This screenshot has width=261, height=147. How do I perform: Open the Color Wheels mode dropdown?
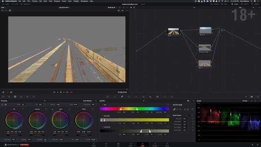click(x=88, y=101)
